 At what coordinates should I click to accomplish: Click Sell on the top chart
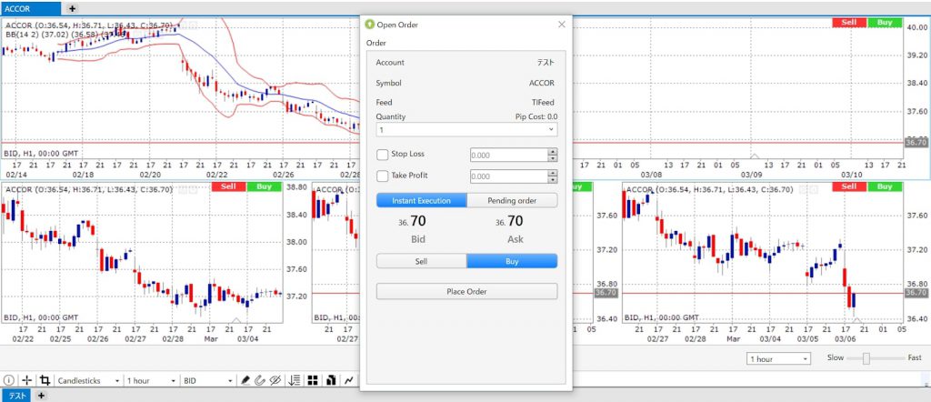tap(849, 23)
